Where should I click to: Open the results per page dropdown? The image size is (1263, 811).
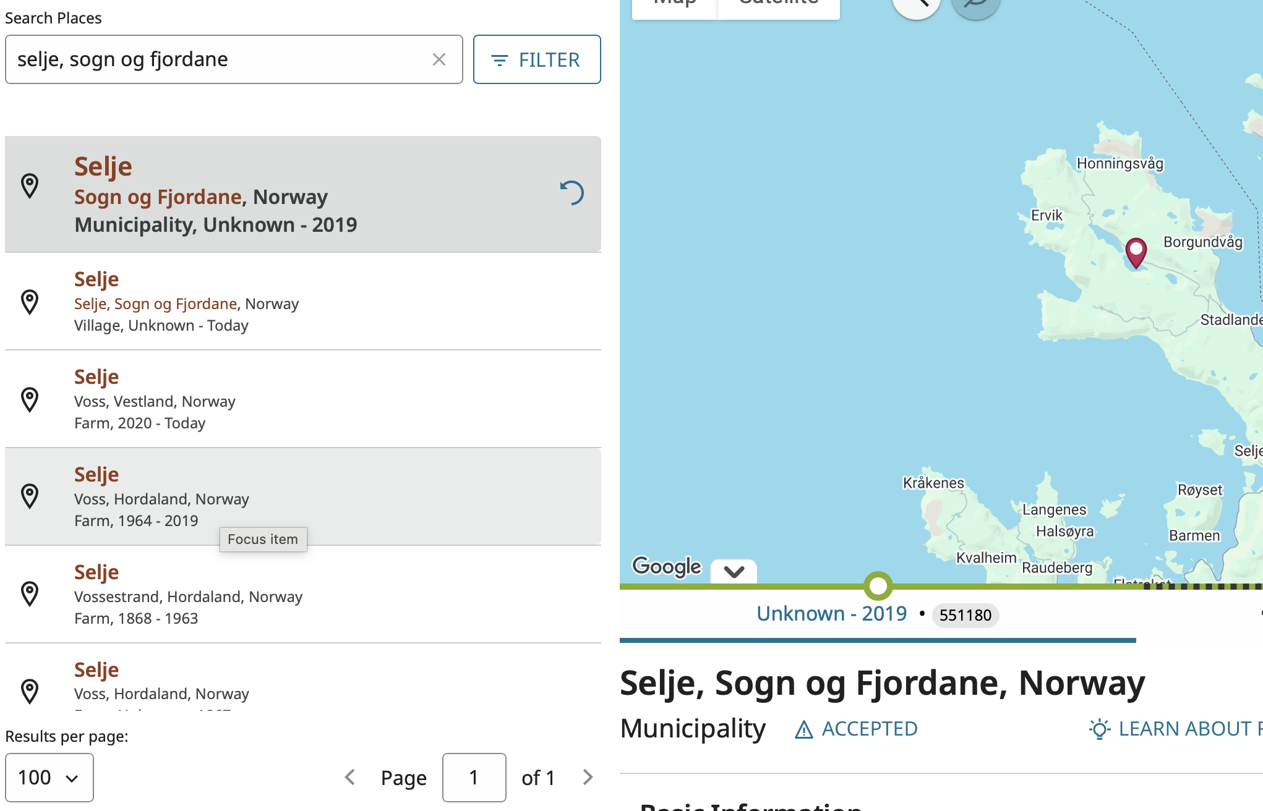pos(49,777)
